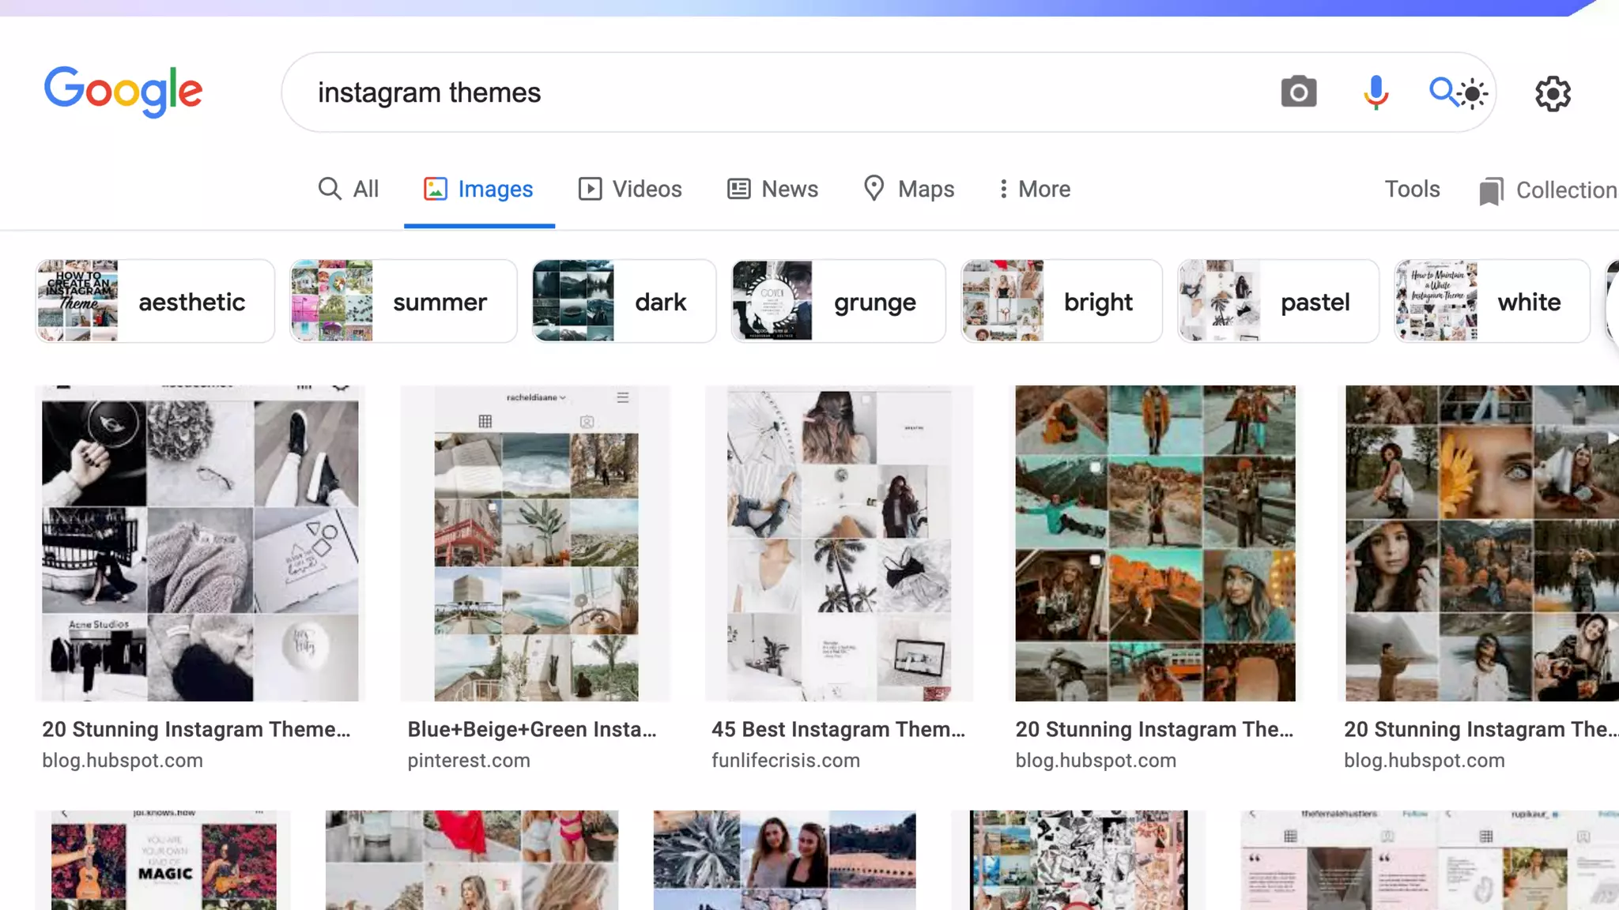Open the Maps tab

pos(908,189)
